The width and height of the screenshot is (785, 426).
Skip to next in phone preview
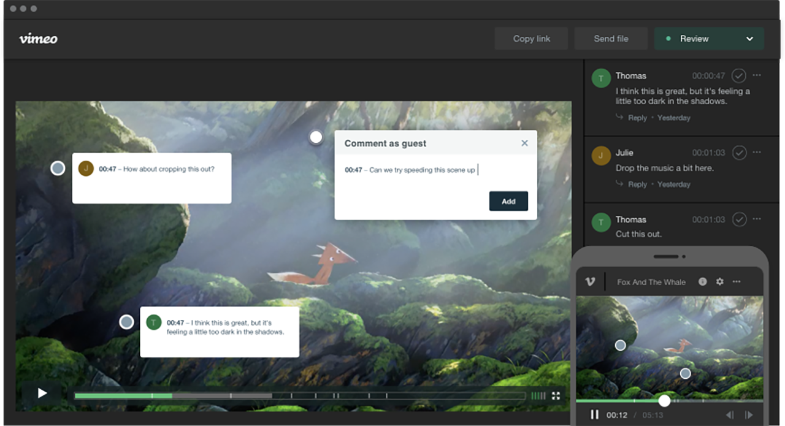[x=749, y=415]
